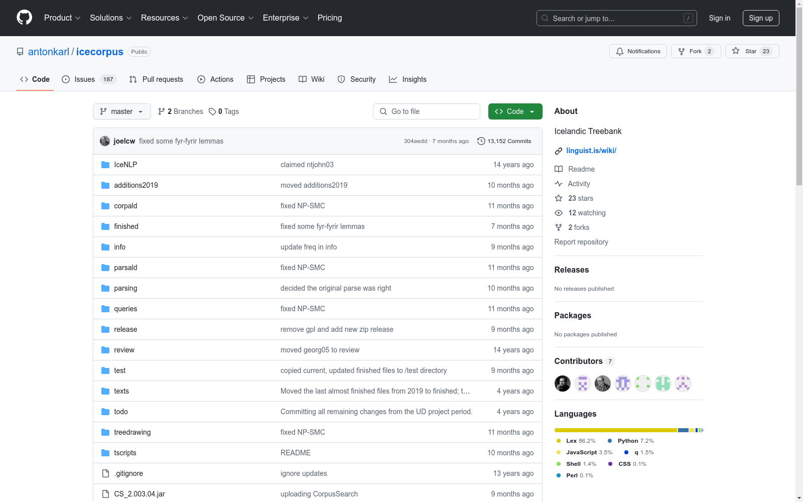Open the Contributors heading link
Viewport: 803px width, 502px height.
[584, 361]
